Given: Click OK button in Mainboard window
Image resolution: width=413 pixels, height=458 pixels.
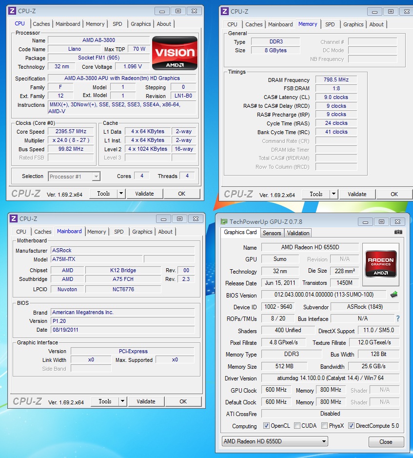Looking at the screenshot, I should [183, 401].
